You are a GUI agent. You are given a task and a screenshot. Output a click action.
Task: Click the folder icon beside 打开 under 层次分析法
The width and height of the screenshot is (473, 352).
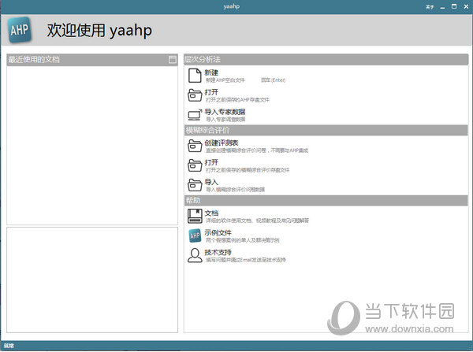click(195, 95)
